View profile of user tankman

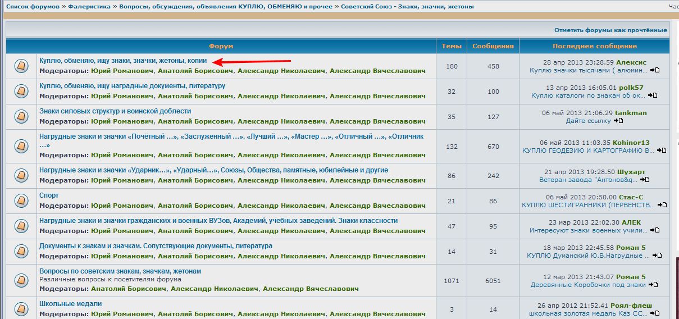pos(631,113)
